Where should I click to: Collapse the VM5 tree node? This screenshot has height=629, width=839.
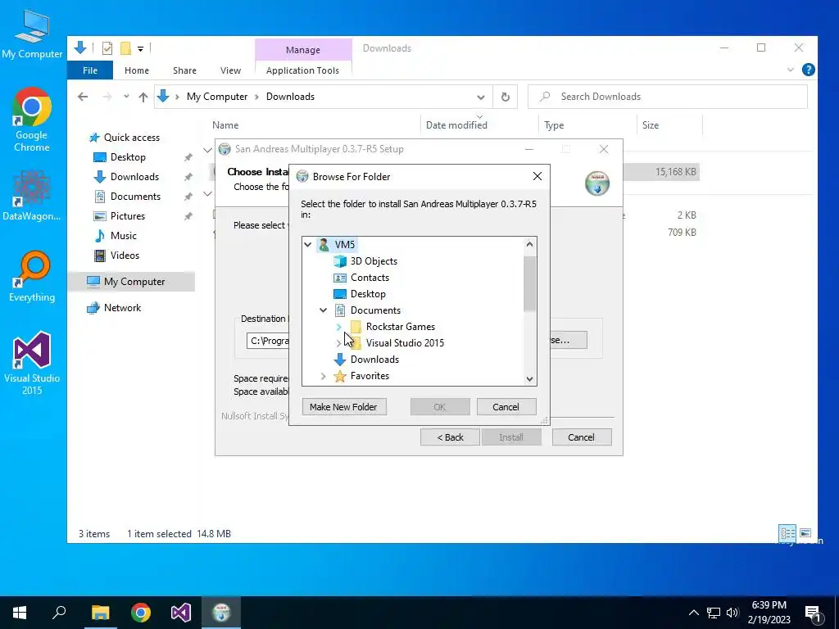pos(308,244)
